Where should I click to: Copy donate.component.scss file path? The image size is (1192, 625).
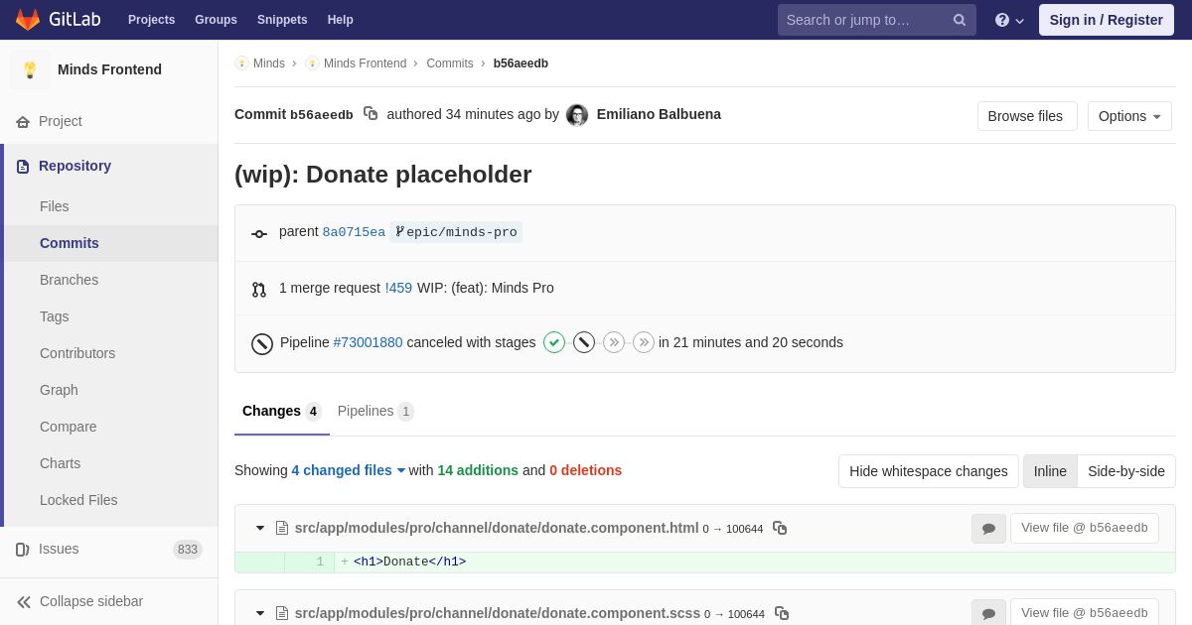[782, 613]
